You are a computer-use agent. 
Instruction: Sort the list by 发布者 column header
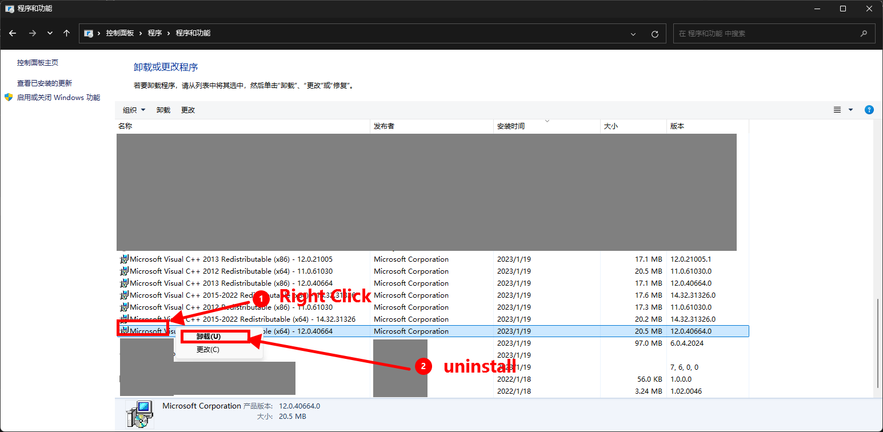(x=384, y=126)
